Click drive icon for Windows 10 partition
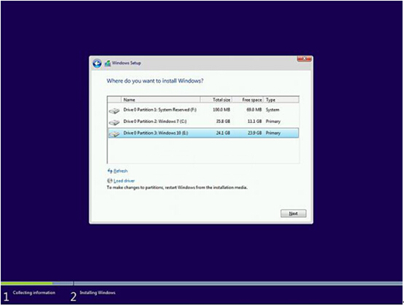This screenshot has height=306, width=404. (x=114, y=133)
